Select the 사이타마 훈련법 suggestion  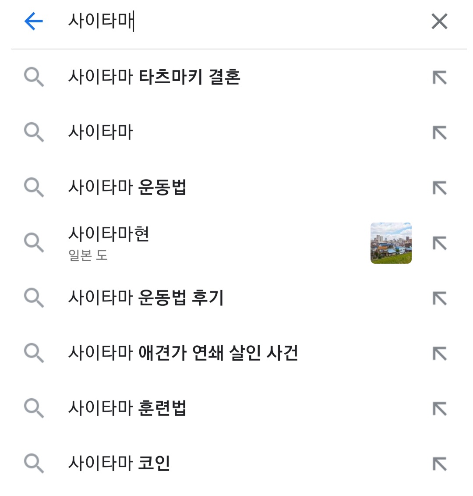(127, 408)
